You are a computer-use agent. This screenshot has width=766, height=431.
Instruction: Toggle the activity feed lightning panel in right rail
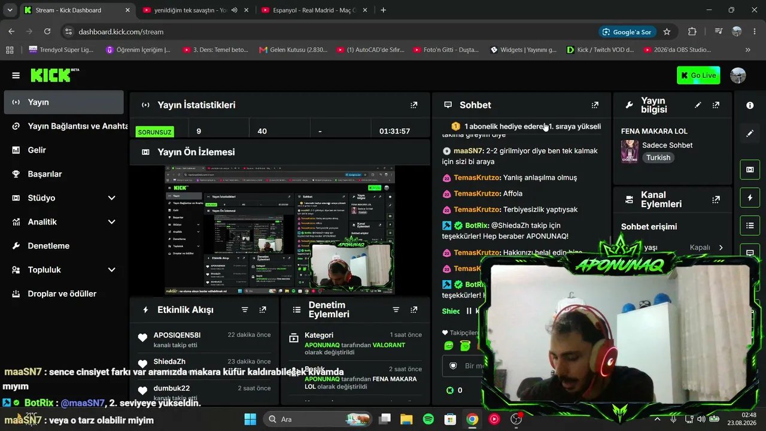click(x=750, y=198)
